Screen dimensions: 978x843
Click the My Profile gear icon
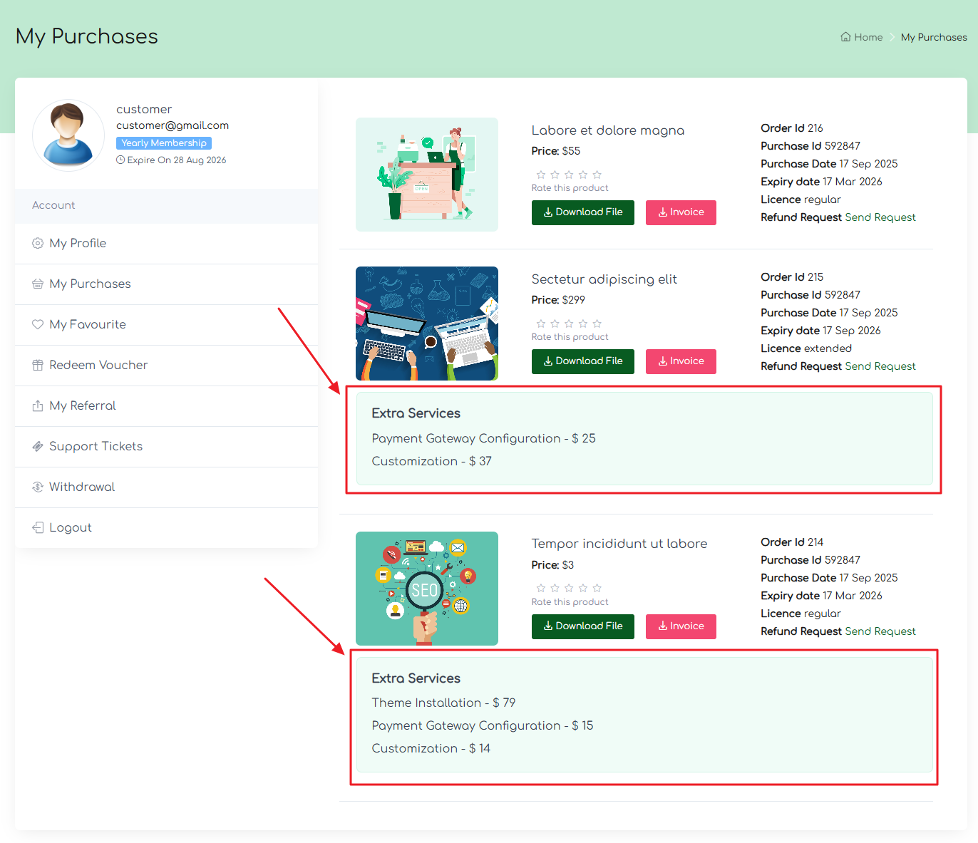tap(38, 244)
